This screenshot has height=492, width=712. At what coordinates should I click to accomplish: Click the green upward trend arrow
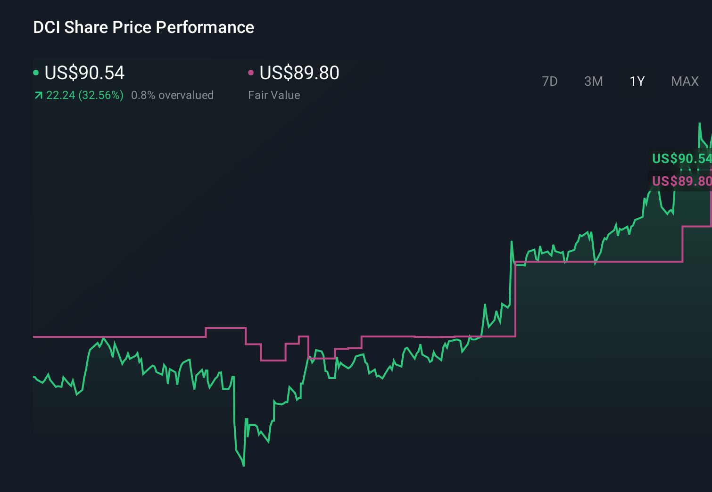[38, 95]
